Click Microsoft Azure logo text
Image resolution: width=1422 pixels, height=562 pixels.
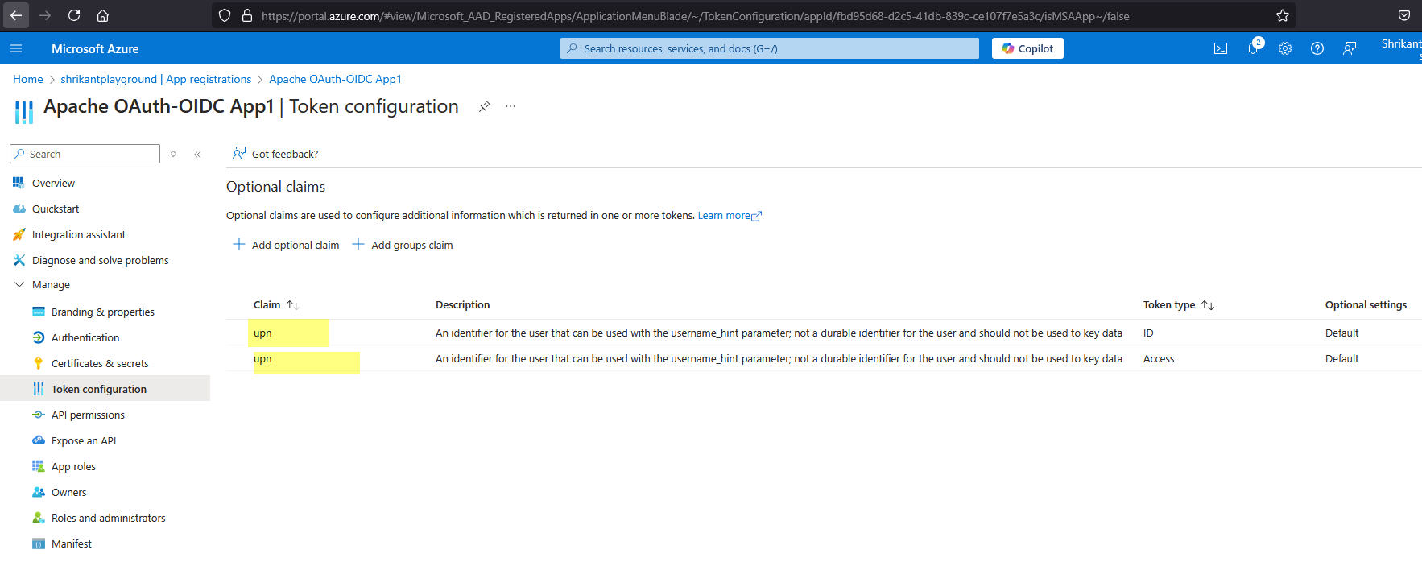point(95,48)
